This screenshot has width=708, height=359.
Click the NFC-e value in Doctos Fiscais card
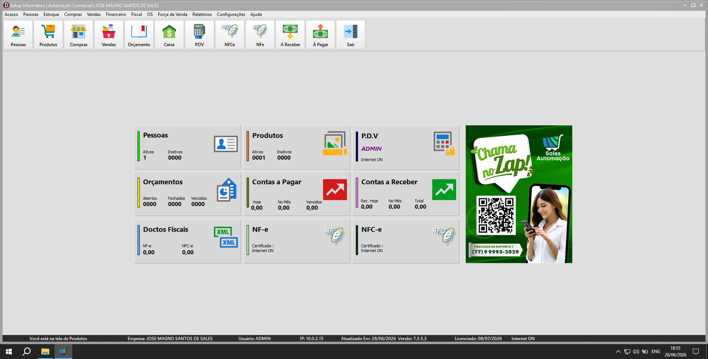tap(188, 252)
